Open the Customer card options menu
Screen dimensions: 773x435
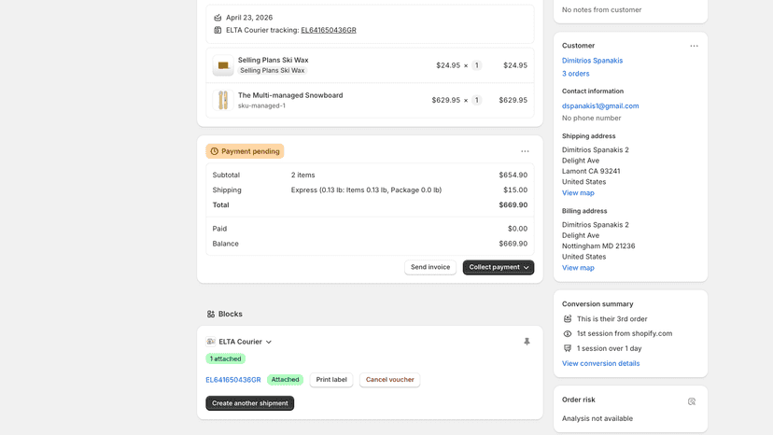(x=695, y=46)
